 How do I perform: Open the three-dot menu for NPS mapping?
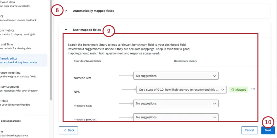pyautogui.click(x=253, y=89)
